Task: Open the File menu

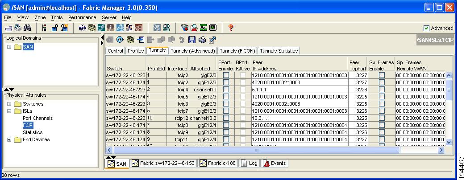Action: pyautogui.click(x=8, y=17)
